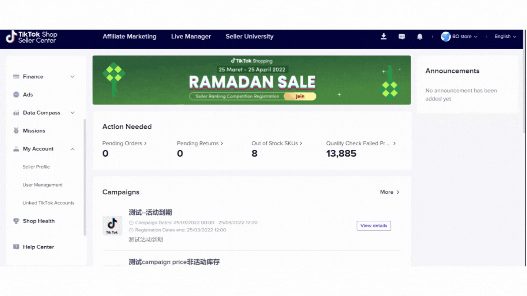
Task: Click the BO store avatar icon
Action: coord(446,37)
